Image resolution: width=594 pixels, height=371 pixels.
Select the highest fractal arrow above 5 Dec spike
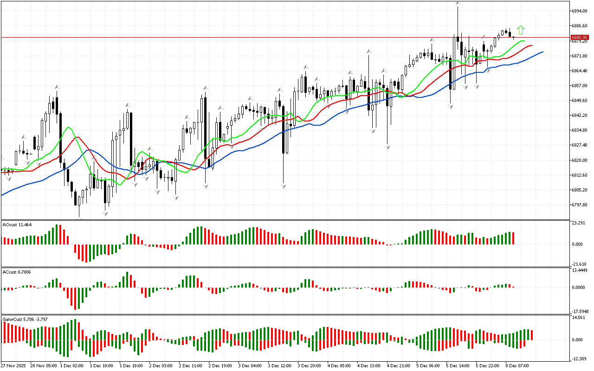(x=458, y=3)
